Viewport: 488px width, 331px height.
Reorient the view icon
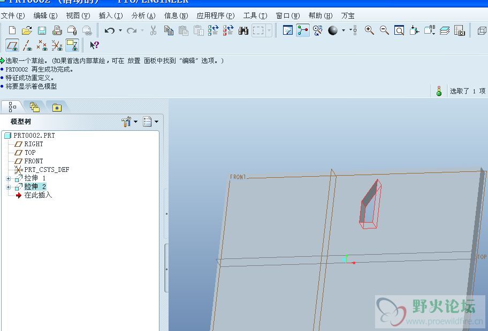pyautogui.click(x=414, y=30)
